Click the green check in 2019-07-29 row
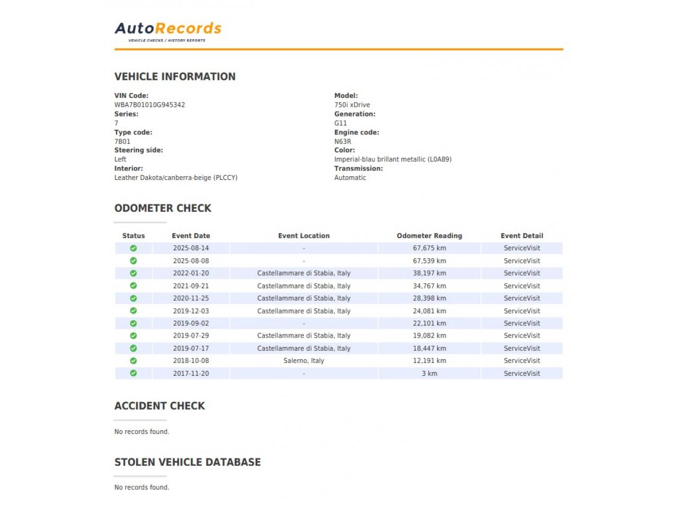678x508 pixels. 133,336
